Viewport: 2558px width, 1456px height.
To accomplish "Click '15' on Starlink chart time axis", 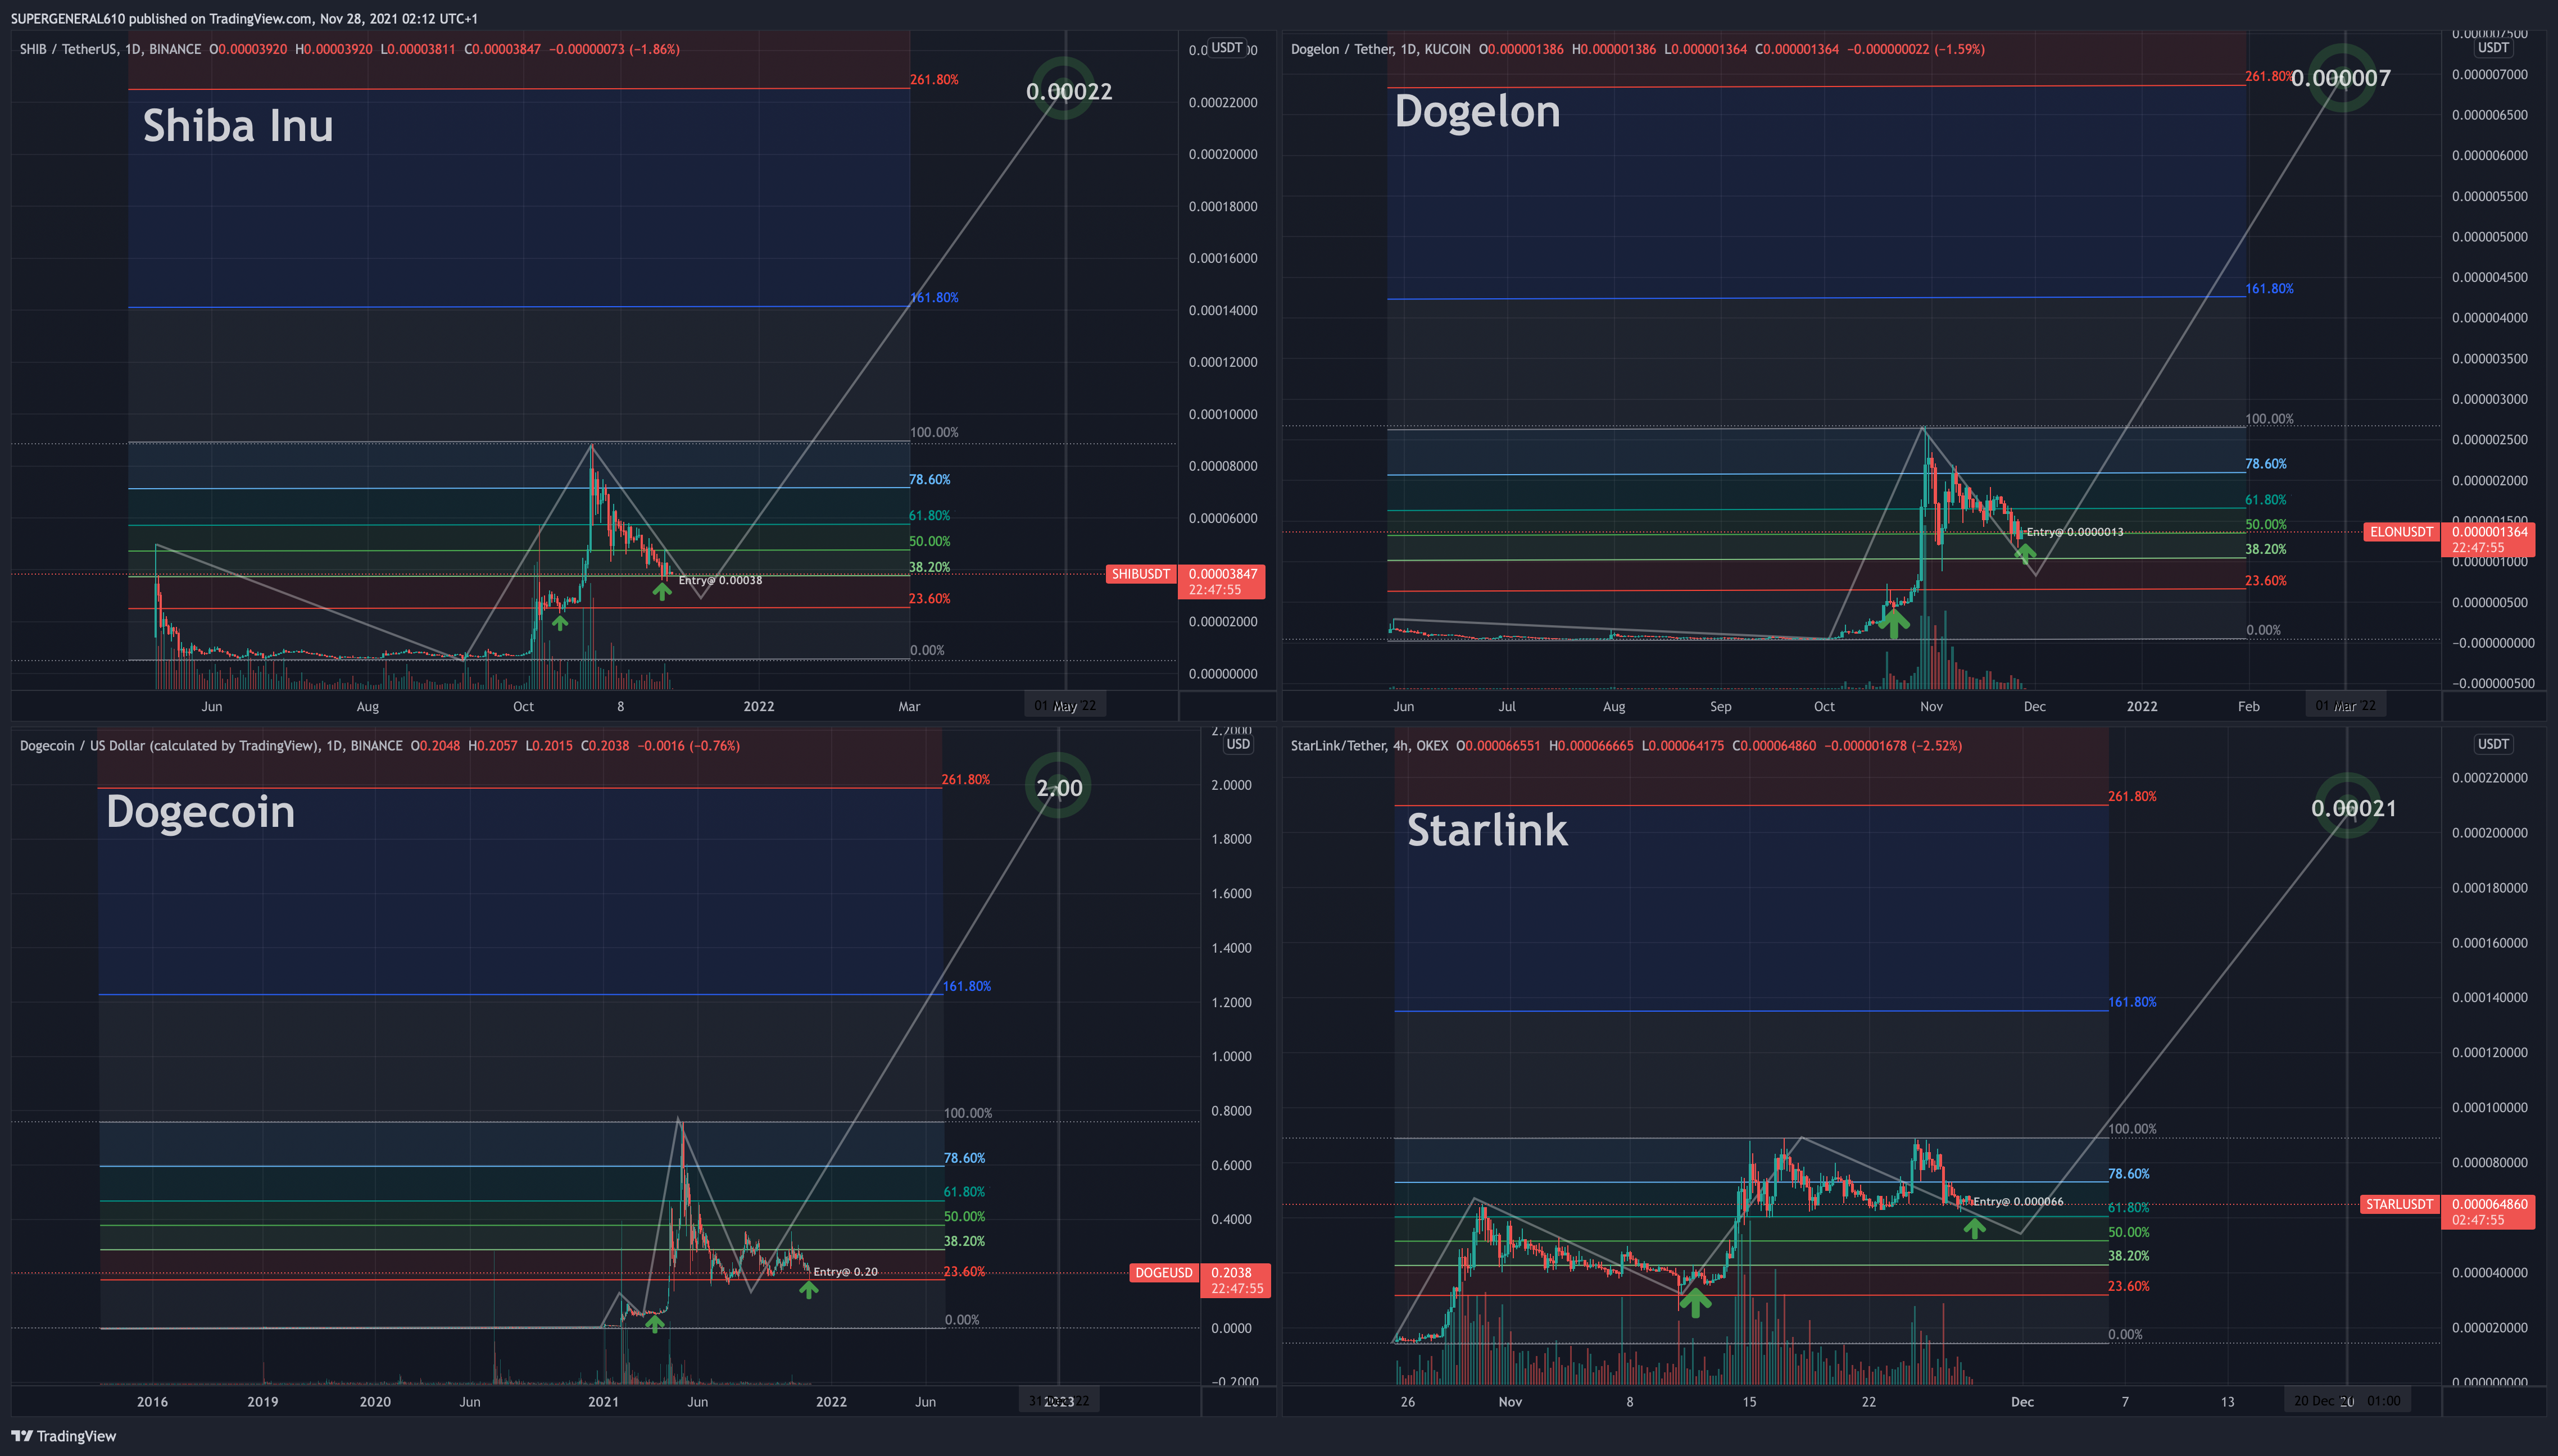I will [1750, 1402].
